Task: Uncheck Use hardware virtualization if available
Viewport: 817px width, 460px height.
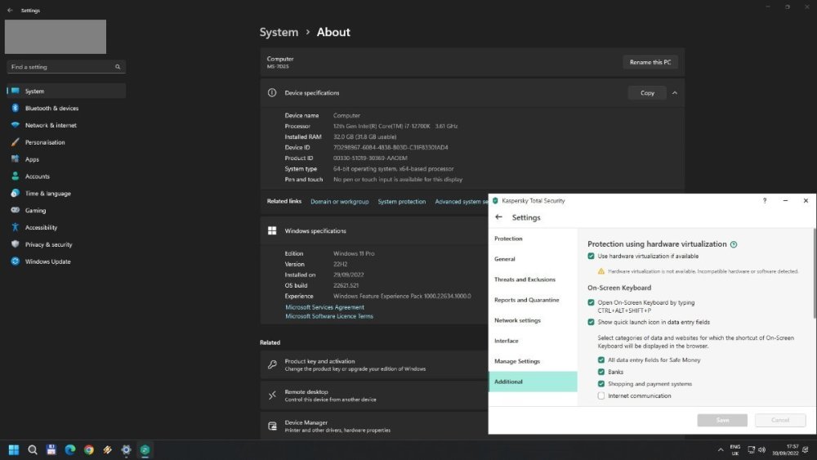Action: (x=592, y=257)
